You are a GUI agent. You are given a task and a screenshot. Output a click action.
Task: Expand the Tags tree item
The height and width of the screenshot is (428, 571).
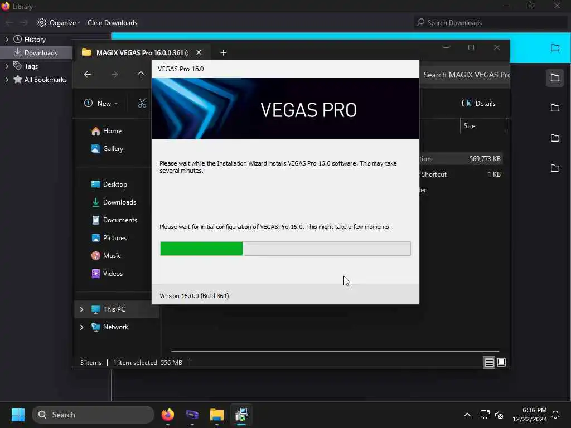(7, 66)
